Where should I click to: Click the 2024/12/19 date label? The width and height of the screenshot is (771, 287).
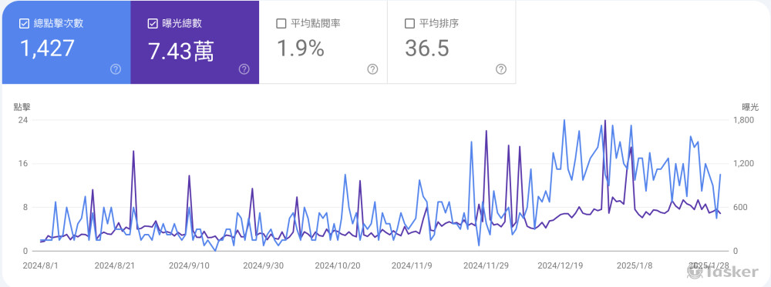560,265
